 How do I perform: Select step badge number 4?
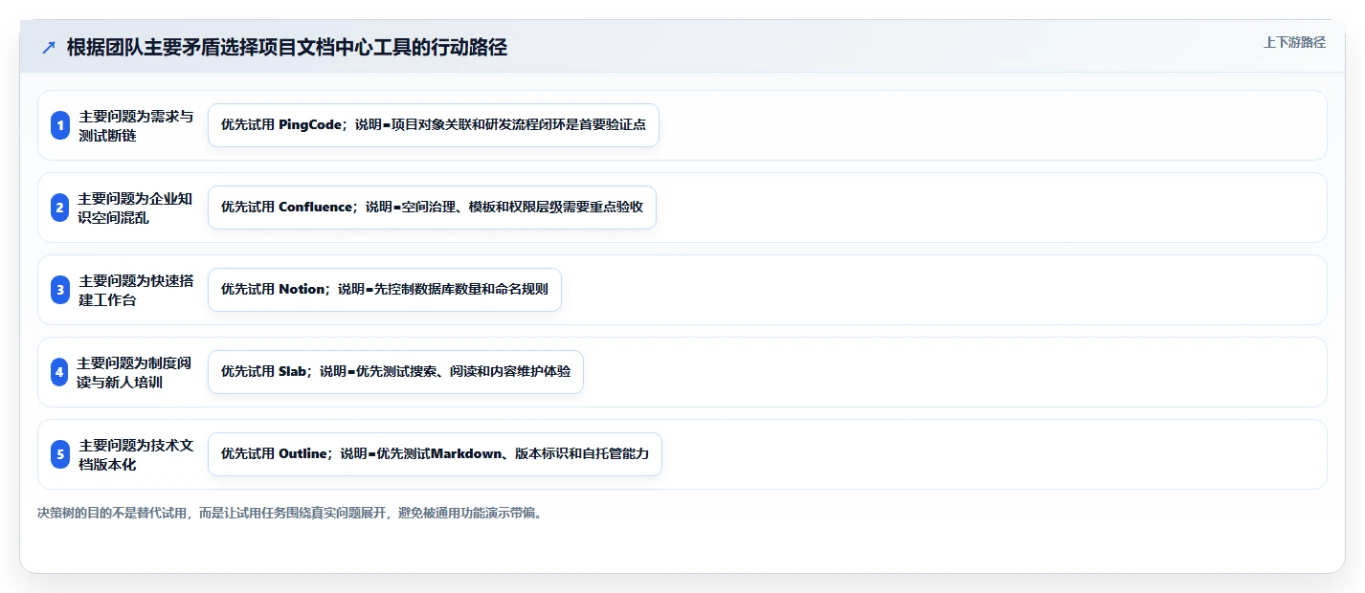59,372
